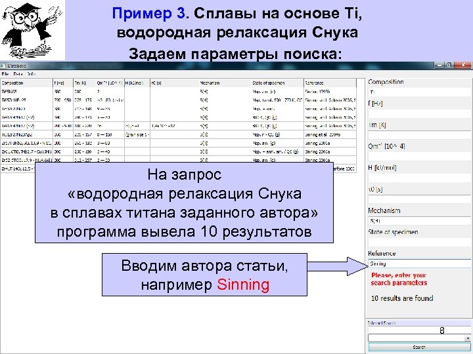Viewport: 473px width, 354px height.
Task: Select the '180 - 220' Tm cell
Action: (x=85, y=126)
